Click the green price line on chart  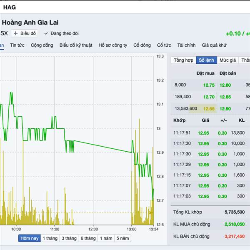pos(103,147)
